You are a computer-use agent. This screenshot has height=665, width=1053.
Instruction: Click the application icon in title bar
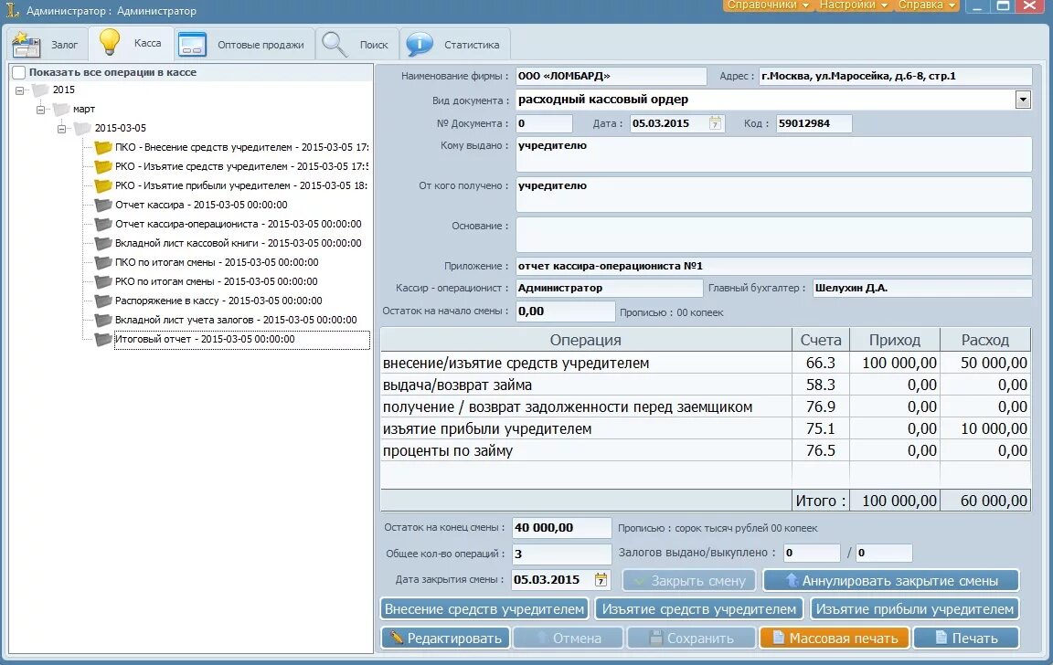pos(13,10)
